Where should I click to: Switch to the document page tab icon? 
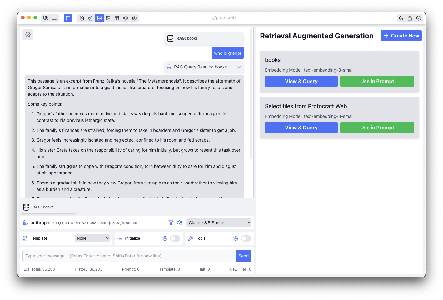(82, 18)
